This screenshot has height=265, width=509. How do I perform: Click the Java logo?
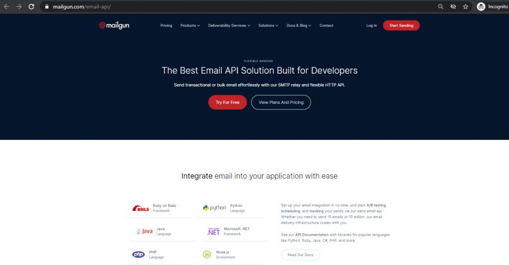(x=145, y=231)
